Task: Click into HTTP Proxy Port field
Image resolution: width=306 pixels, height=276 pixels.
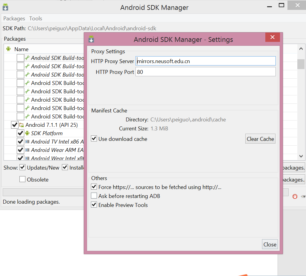Action: (205, 72)
